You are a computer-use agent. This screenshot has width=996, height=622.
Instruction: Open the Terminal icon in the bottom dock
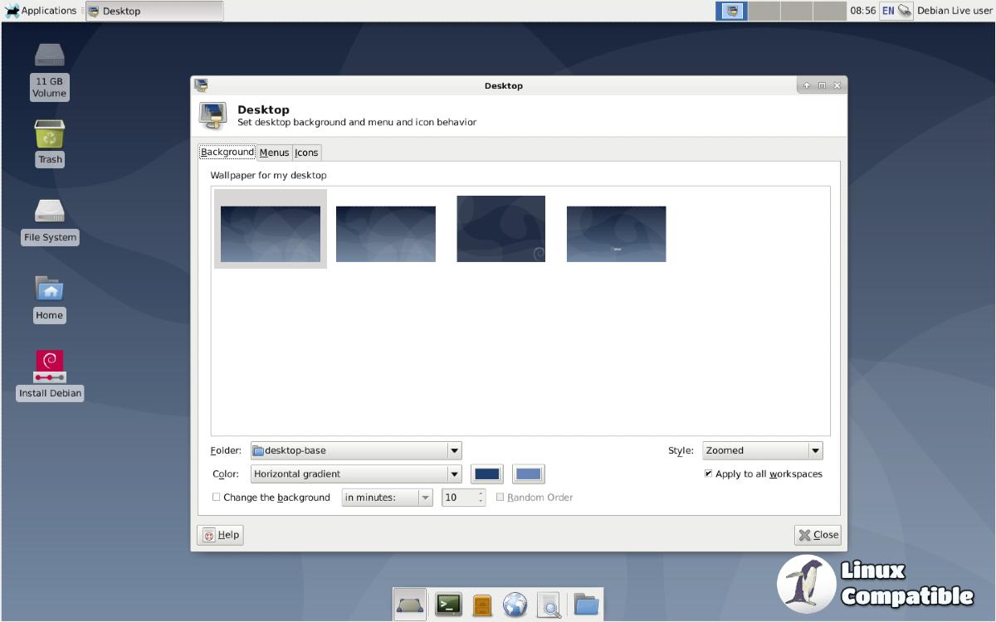click(448, 605)
